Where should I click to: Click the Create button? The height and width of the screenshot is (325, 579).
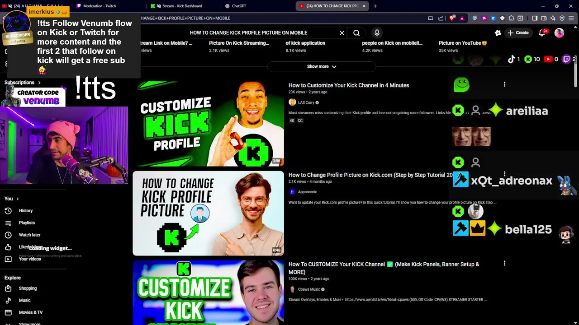518,32
